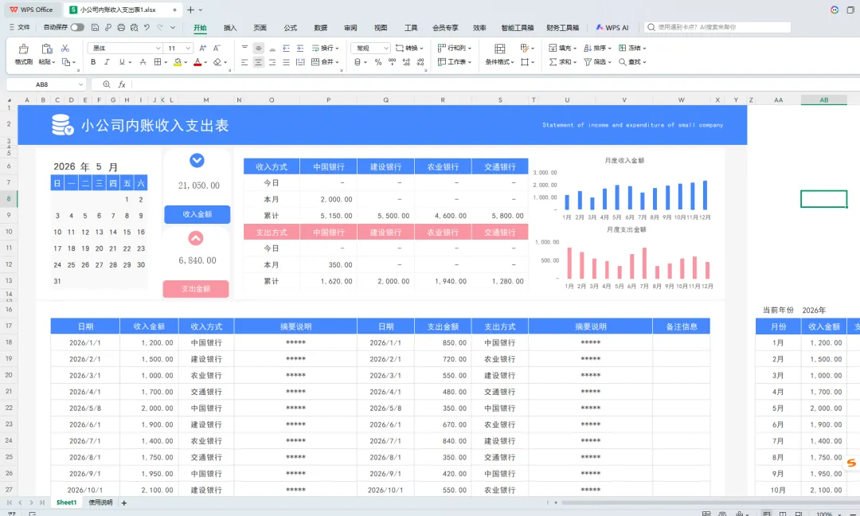860x516 pixels.
Task: Toggle right text alignment
Action: (272, 62)
